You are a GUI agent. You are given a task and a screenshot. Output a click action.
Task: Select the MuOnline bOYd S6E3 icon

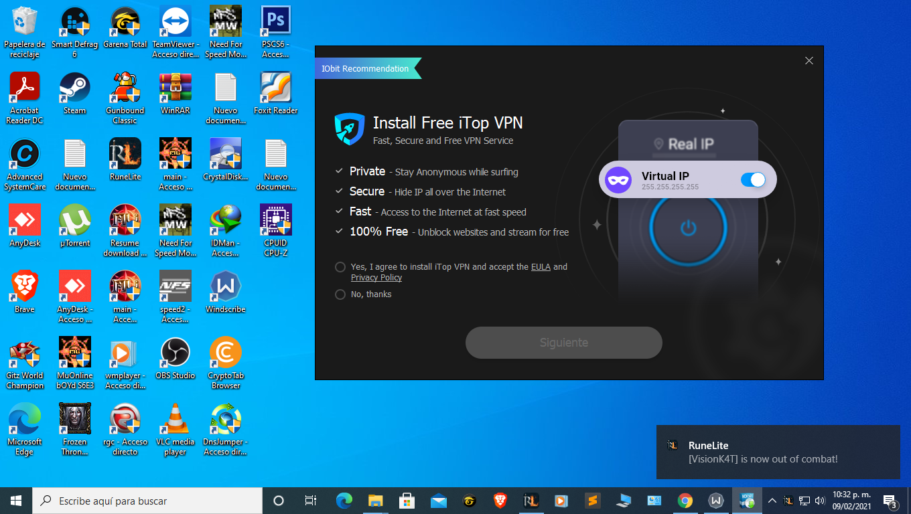(x=75, y=363)
